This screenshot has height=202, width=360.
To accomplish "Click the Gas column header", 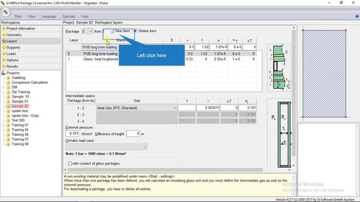I will click(137, 100).
